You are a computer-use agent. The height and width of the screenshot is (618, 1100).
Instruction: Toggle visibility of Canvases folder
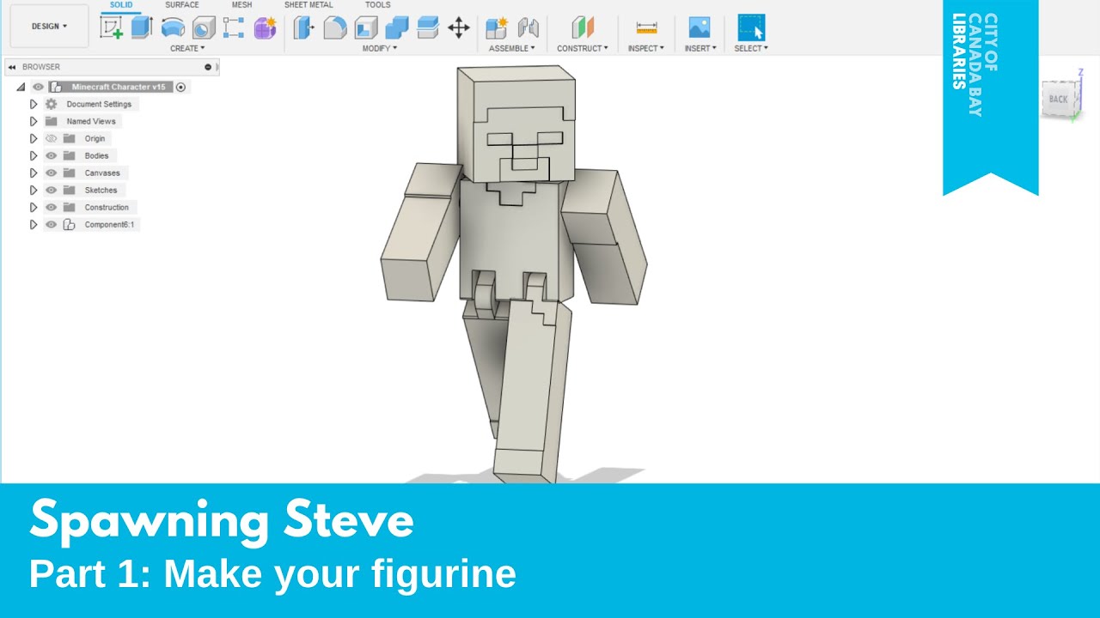[x=51, y=173]
